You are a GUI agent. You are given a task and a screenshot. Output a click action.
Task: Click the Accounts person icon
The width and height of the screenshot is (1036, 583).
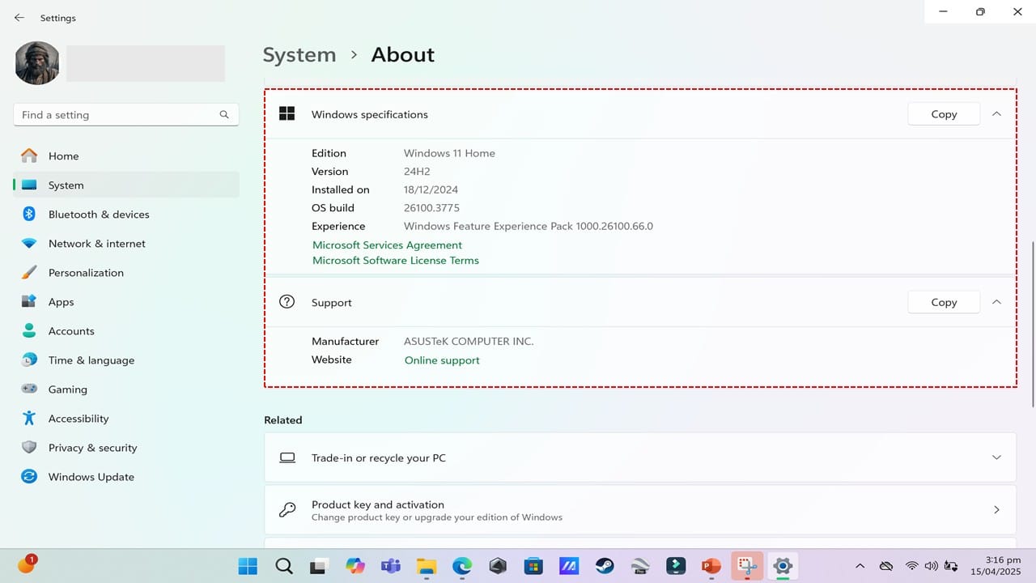[29, 330]
